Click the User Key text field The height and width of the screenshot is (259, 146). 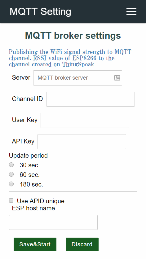coord(85,120)
